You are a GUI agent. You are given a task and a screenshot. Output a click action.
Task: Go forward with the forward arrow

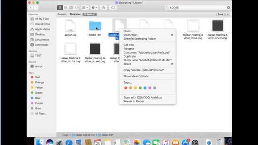pyautogui.click(x=36, y=8)
